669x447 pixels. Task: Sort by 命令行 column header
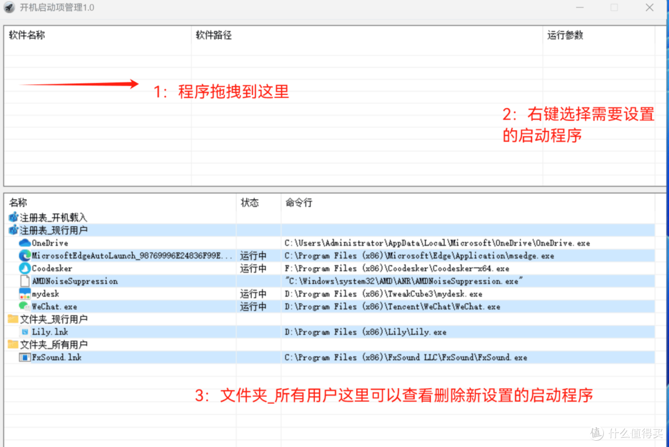click(299, 202)
